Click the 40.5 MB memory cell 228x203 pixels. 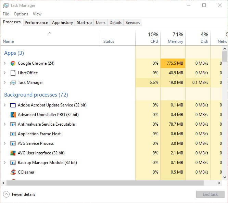173,73
